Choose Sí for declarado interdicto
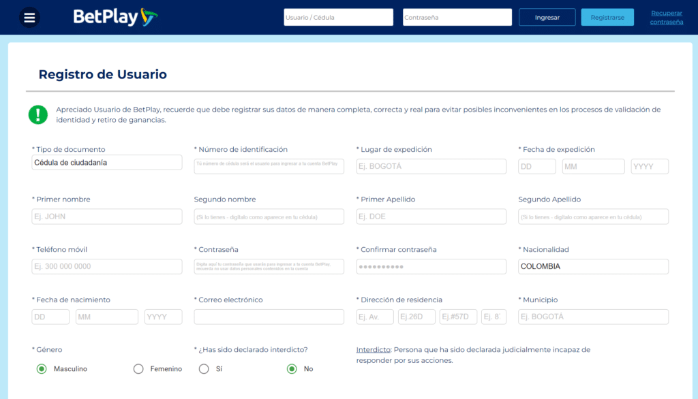This screenshot has width=698, height=399. (x=204, y=369)
